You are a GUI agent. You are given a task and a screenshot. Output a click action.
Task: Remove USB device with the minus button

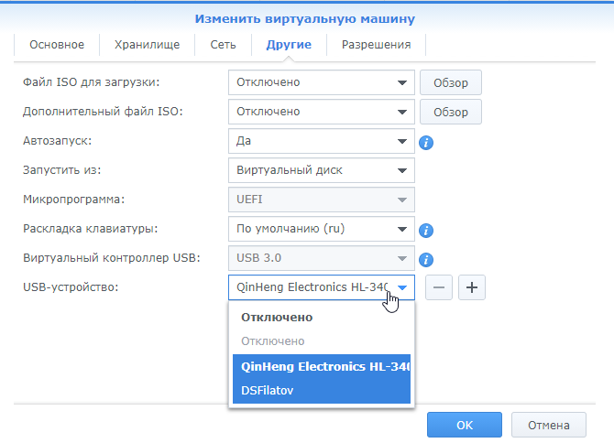click(x=440, y=287)
